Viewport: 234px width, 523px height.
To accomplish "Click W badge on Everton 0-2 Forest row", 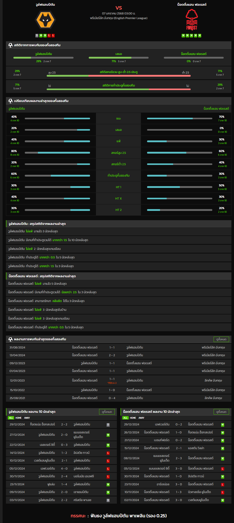I will (x=223, y=425).
